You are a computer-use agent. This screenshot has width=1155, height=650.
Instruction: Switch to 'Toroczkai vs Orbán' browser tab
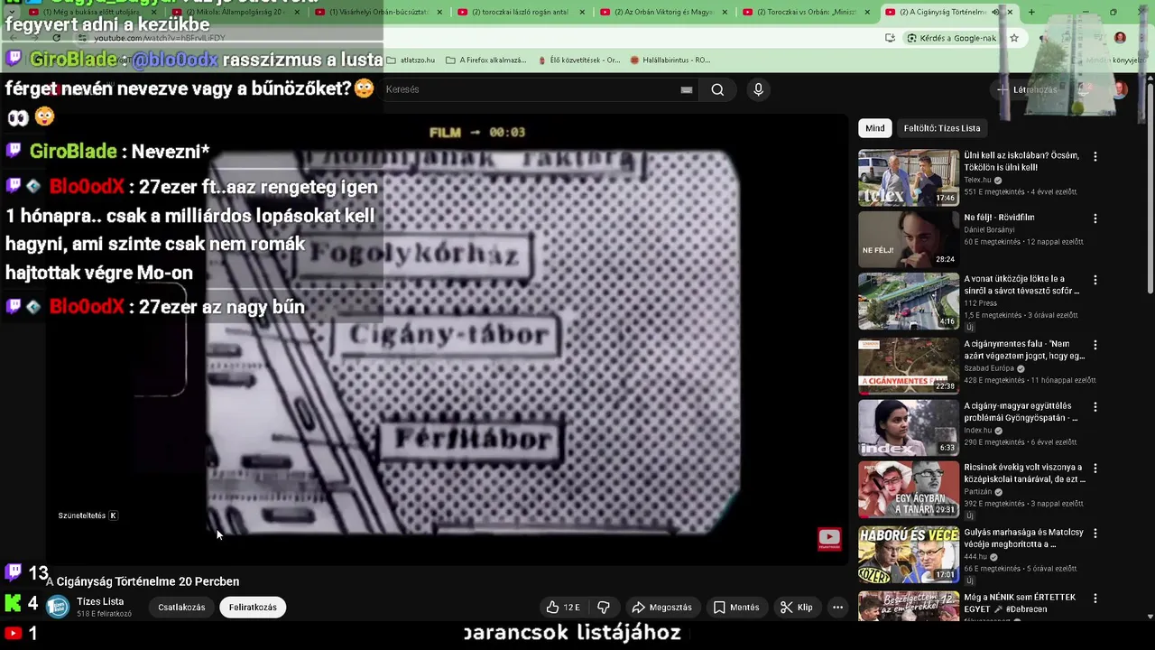tap(806, 12)
